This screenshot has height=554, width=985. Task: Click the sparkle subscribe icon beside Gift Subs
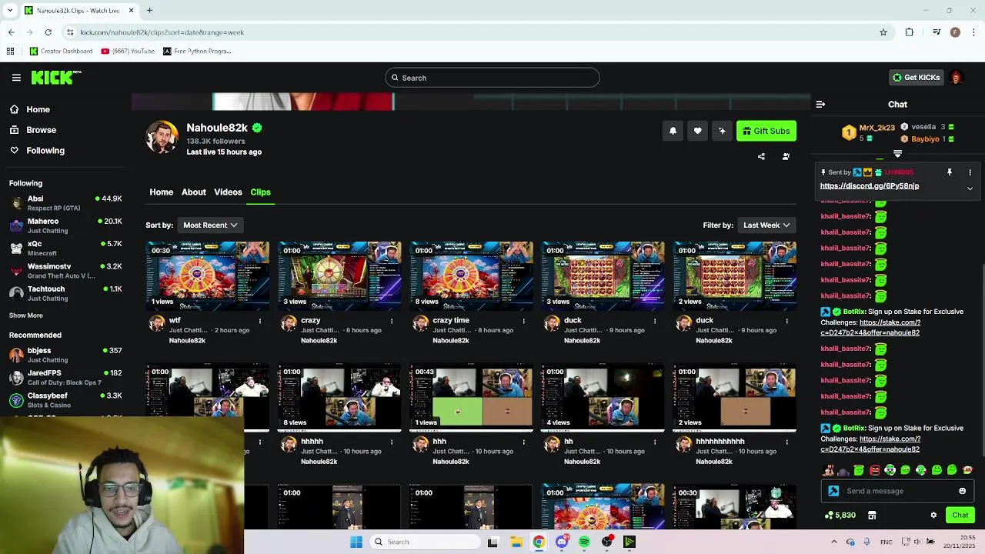(722, 131)
